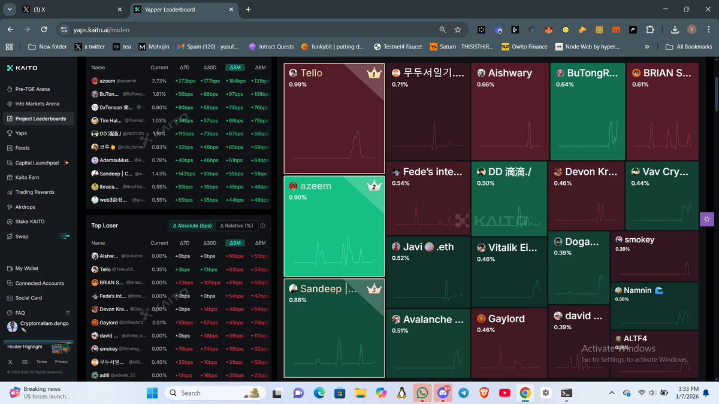Expand hidden bookmarks with double chevron
This screenshot has width=719, height=404.
click(647, 47)
